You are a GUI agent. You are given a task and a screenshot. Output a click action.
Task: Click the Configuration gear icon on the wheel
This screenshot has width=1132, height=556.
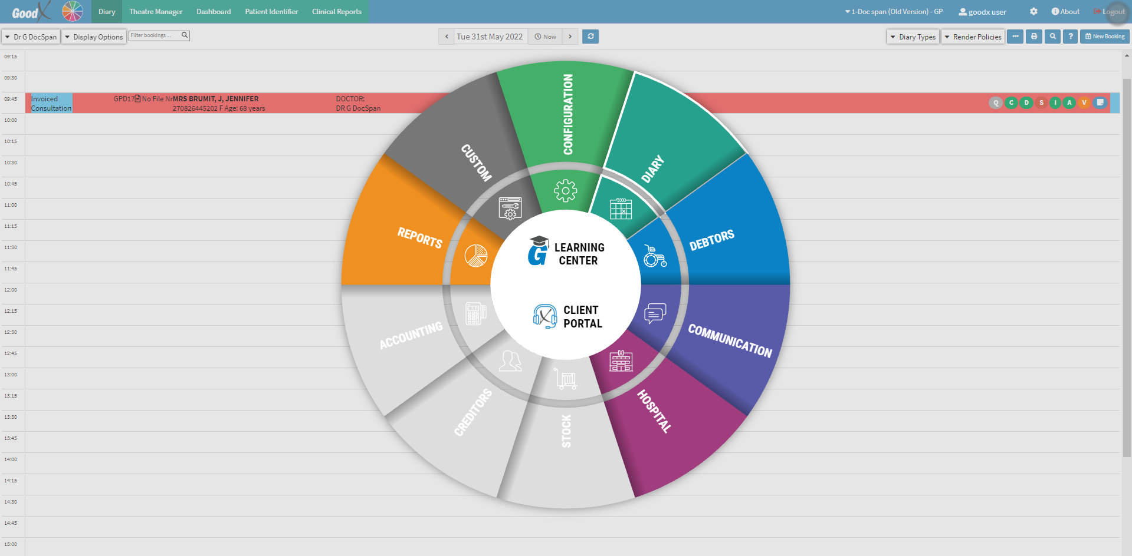[566, 191]
